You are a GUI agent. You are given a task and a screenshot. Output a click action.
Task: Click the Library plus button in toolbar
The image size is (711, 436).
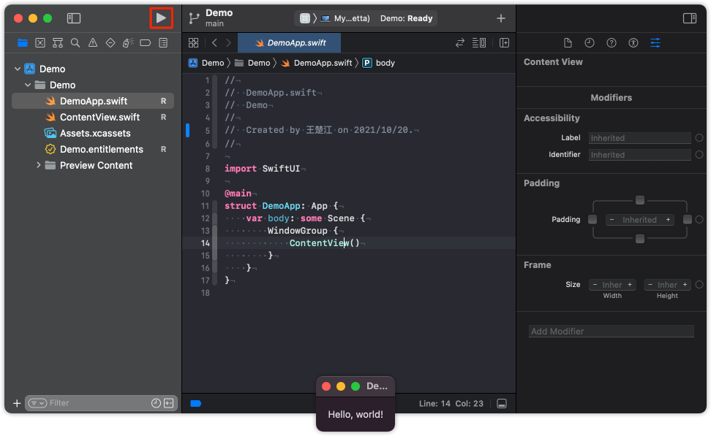(501, 18)
